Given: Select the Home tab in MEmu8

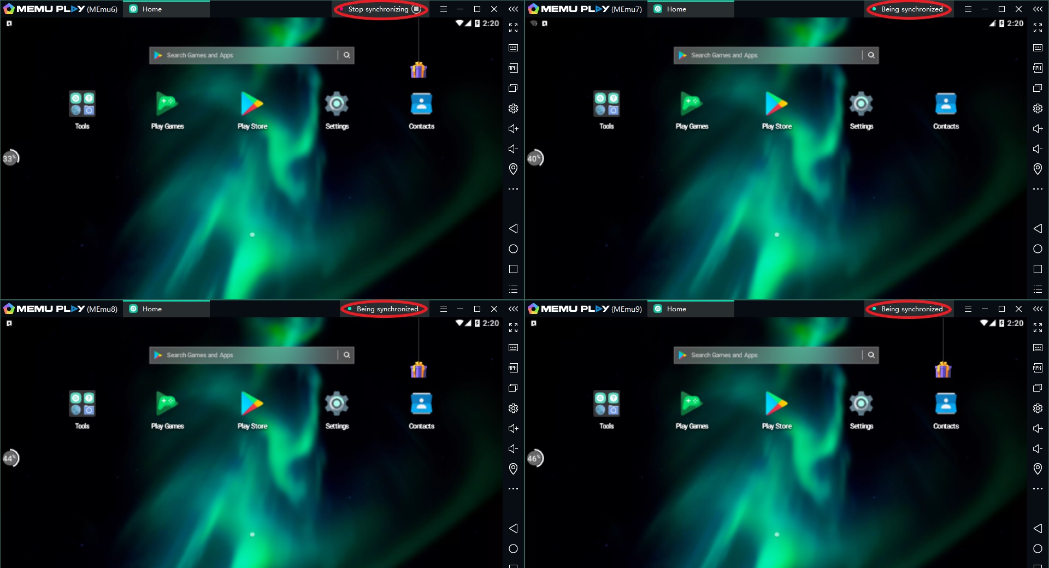Looking at the screenshot, I should [x=152, y=309].
